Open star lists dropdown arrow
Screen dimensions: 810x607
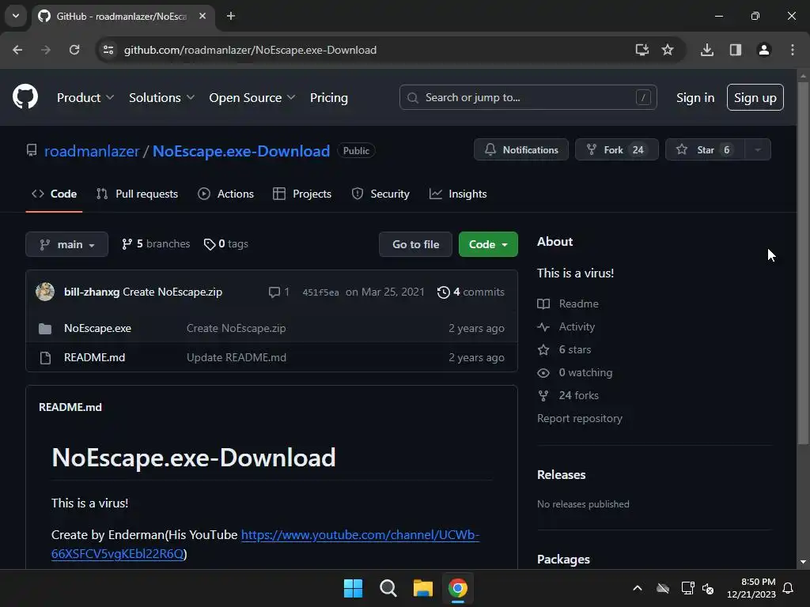758,149
